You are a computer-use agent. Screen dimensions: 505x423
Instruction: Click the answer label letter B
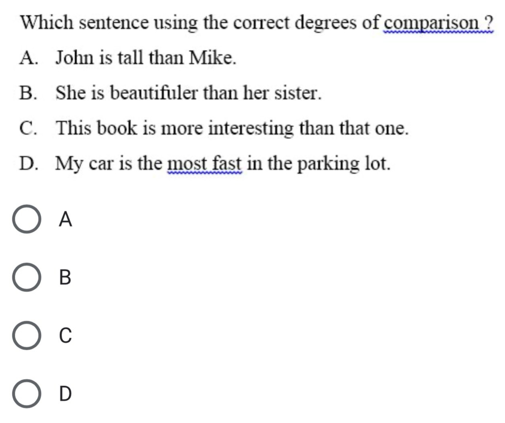[x=65, y=277]
